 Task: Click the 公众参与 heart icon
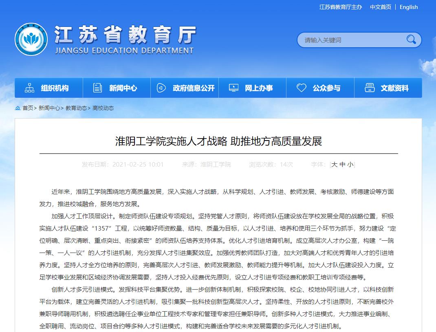pos(301,88)
